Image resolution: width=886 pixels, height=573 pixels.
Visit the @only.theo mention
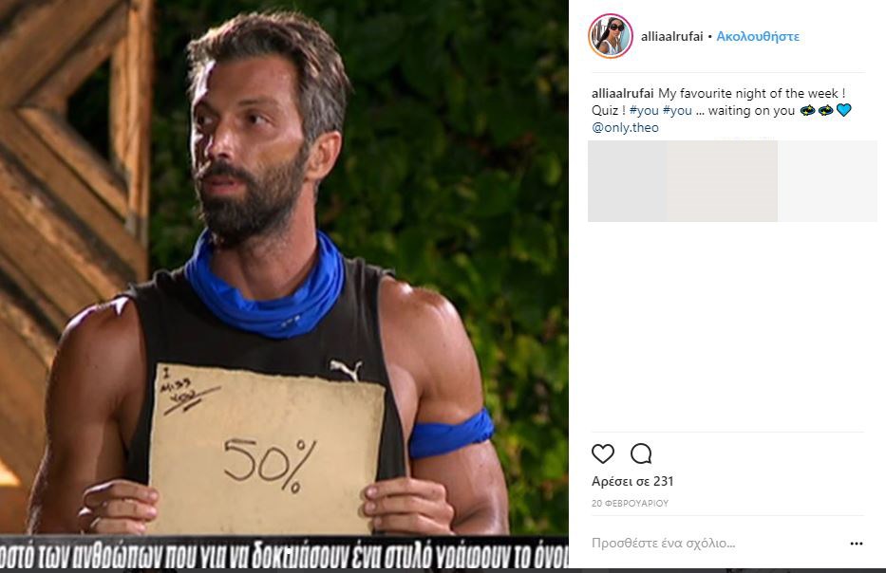pyautogui.click(x=625, y=127)
